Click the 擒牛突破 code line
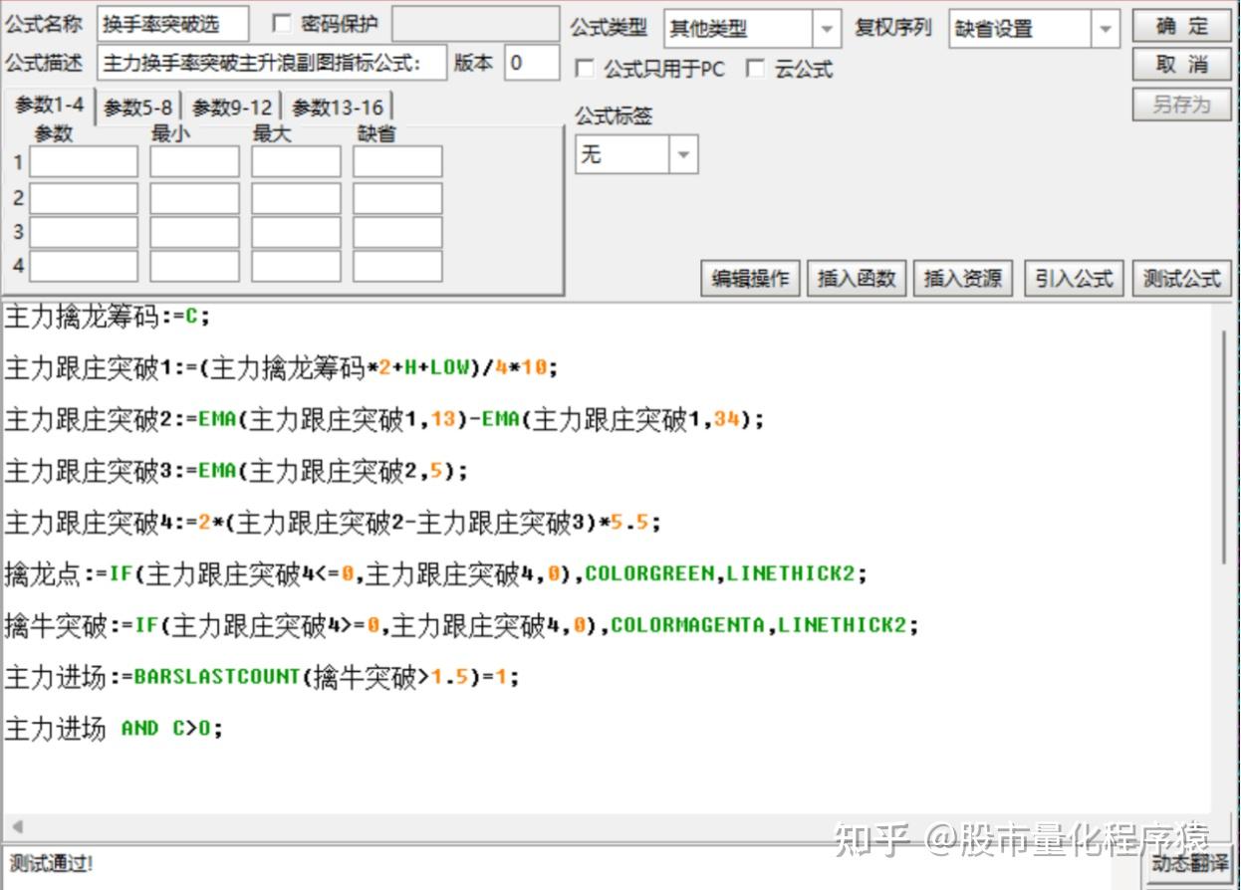1241x890 pixels. tap(461, 625)
